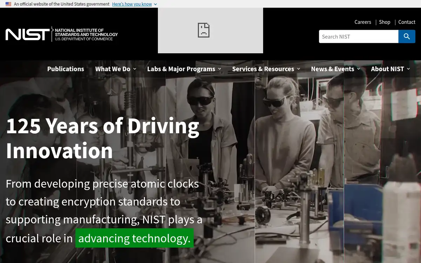Open Services & Resources menu
Screen dimensions: 421x263
pyautogui.click(x=263, y=69)
